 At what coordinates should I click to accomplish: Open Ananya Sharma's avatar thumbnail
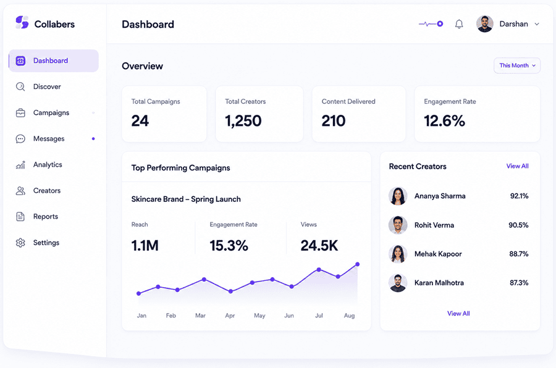[398, 196]
